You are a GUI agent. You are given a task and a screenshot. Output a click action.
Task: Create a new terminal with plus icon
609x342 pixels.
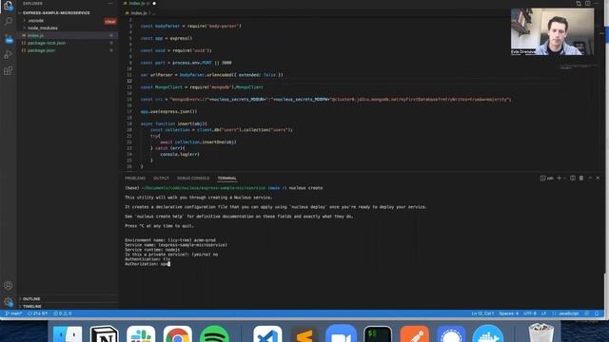(x=560, y=178)
